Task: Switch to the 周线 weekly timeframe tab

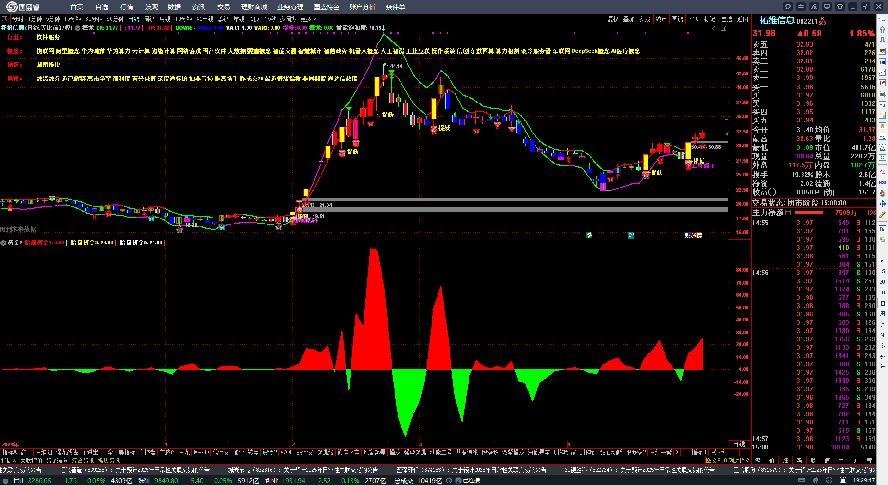Action: [149, 19]
